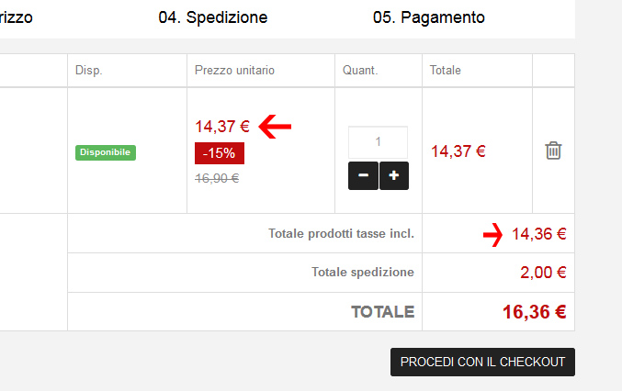
Task: Click the Totale prodotti tasse incl. label
Action: coord(341,234)
